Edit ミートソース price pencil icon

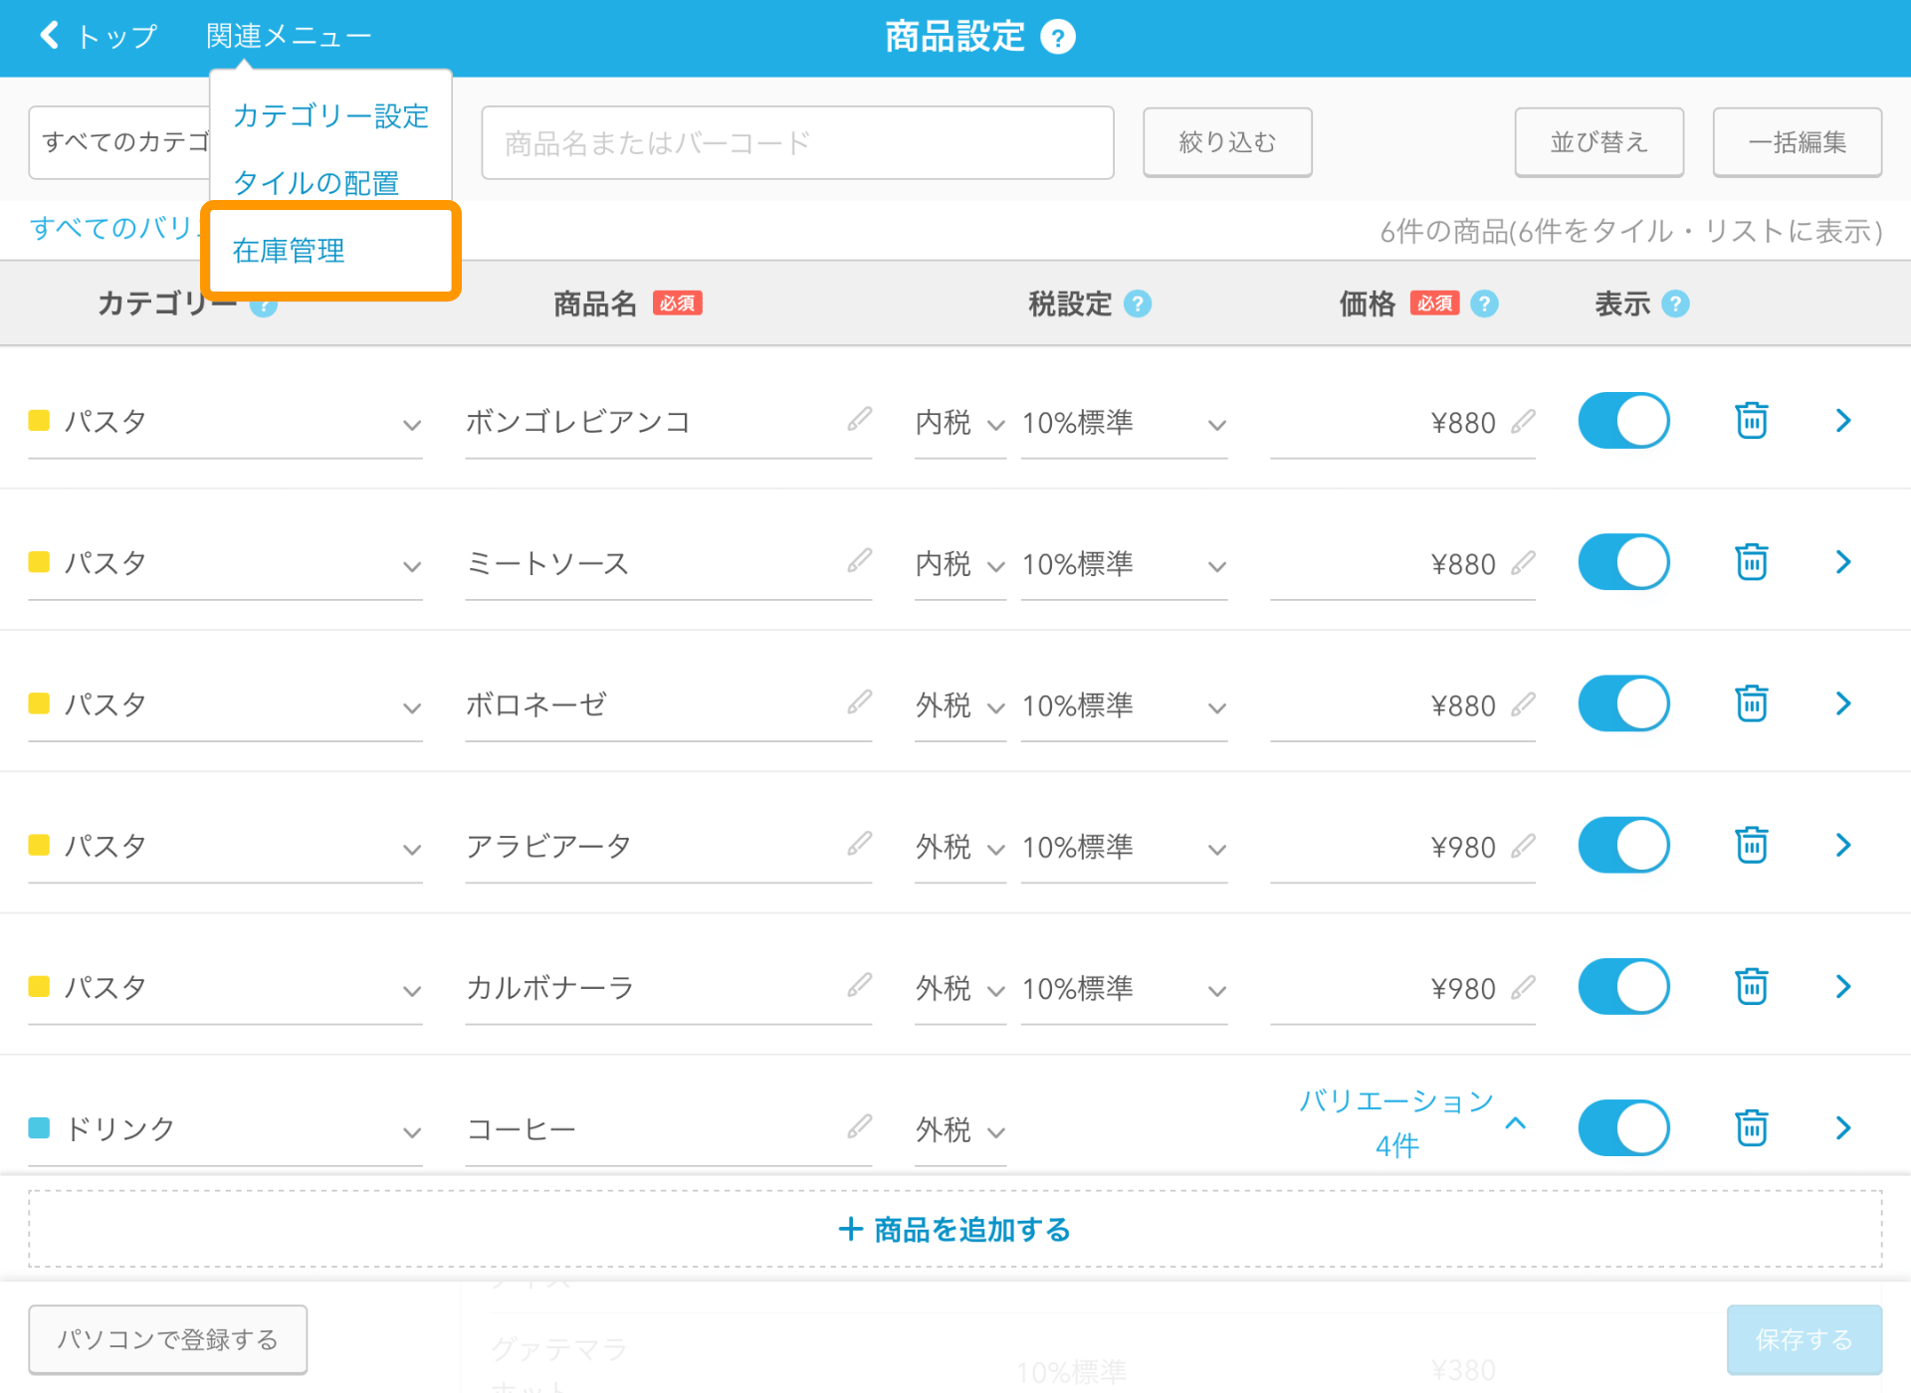click(x=1523, y=562)
